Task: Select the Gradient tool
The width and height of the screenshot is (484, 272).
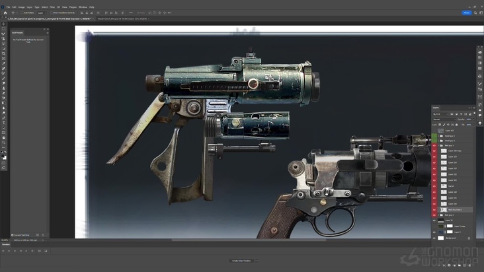Action: click(x=3, y=102)
